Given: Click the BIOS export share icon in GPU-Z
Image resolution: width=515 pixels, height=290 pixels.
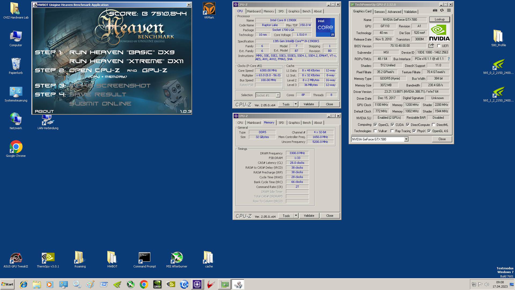Looking at the screenshot, I should (x=431, y=46).
